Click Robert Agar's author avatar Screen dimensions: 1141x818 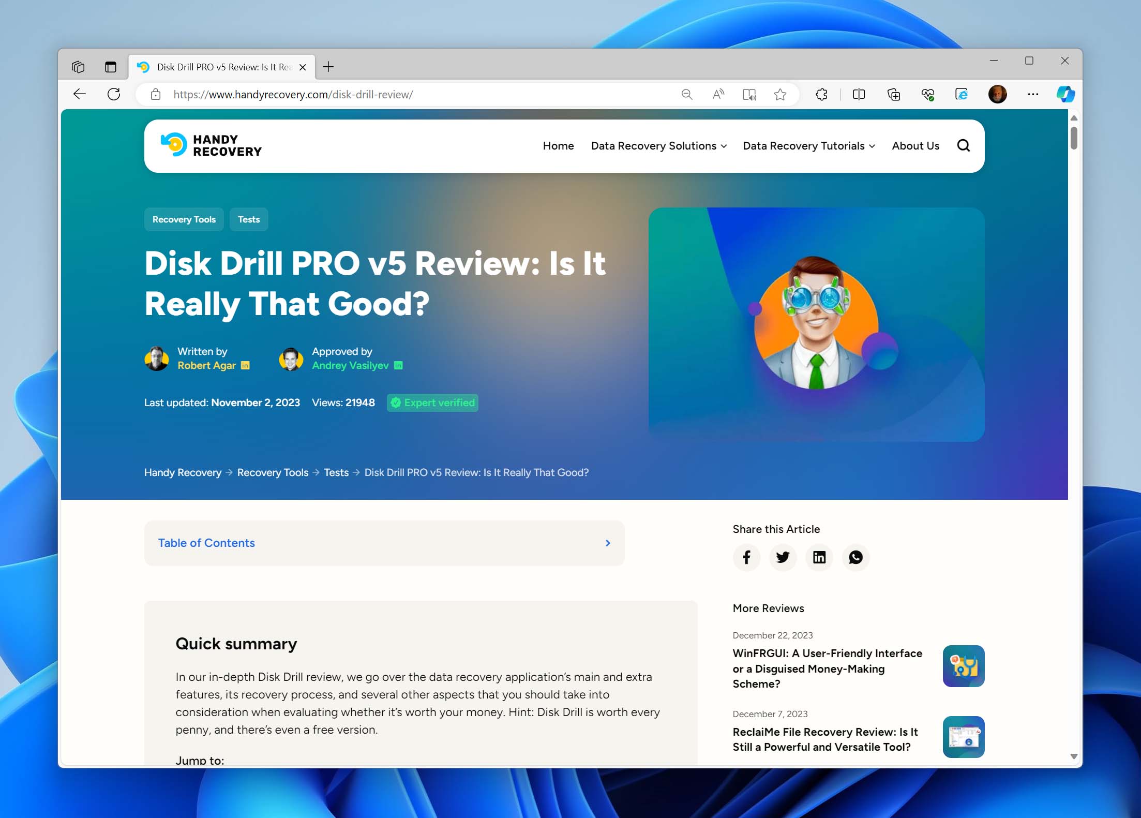point(156,359)
